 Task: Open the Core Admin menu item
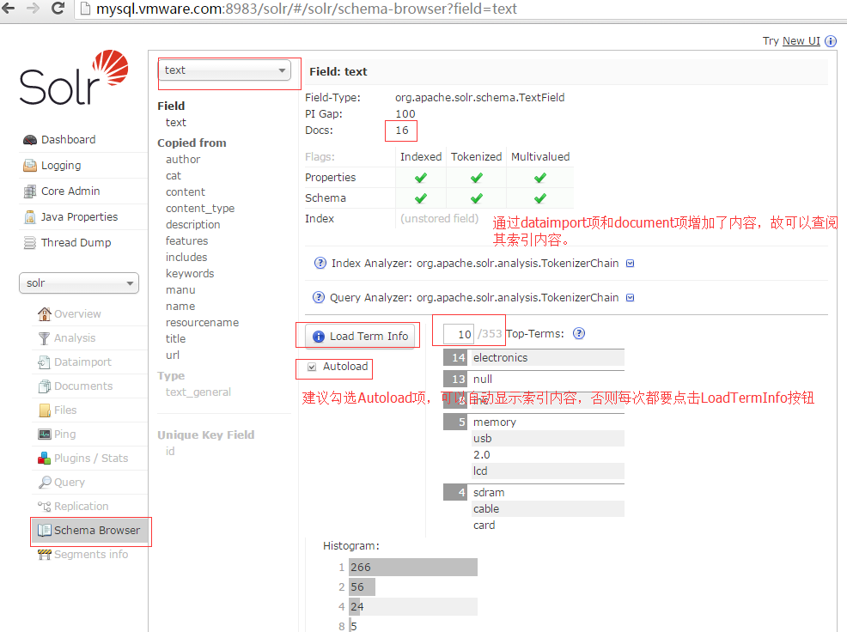pos(70,191)
